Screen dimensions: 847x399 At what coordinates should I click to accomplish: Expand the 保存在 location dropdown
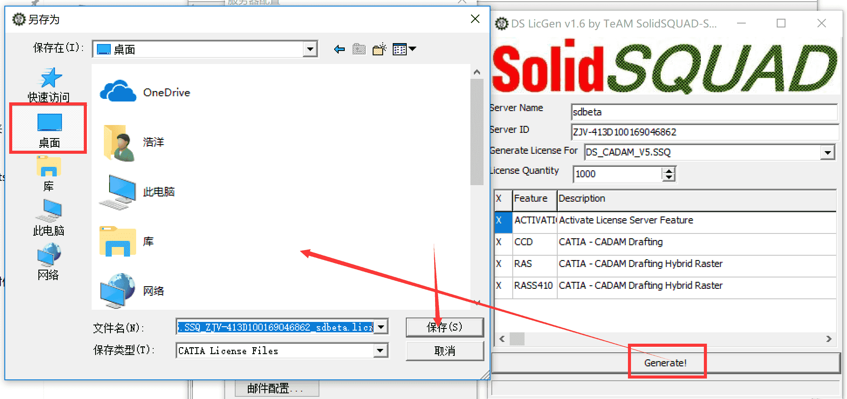pos(310,49)
